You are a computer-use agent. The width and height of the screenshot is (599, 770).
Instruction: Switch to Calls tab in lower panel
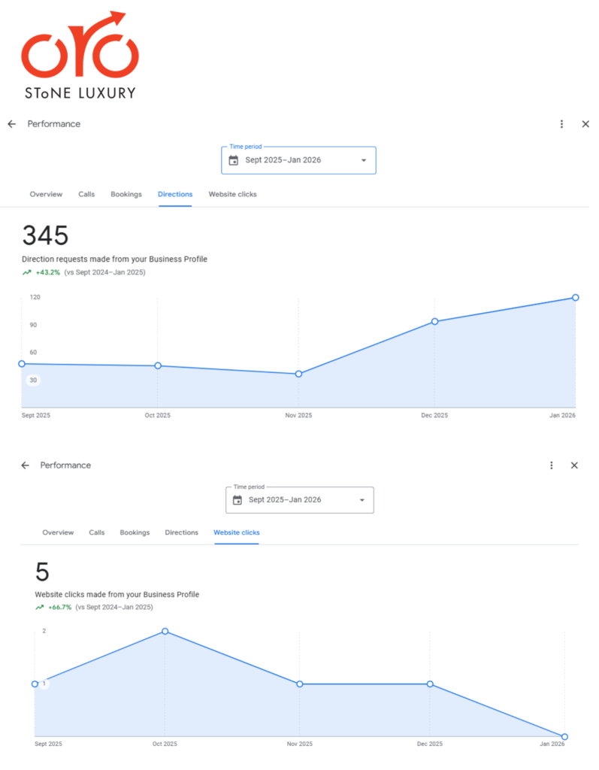coord(97,532)
